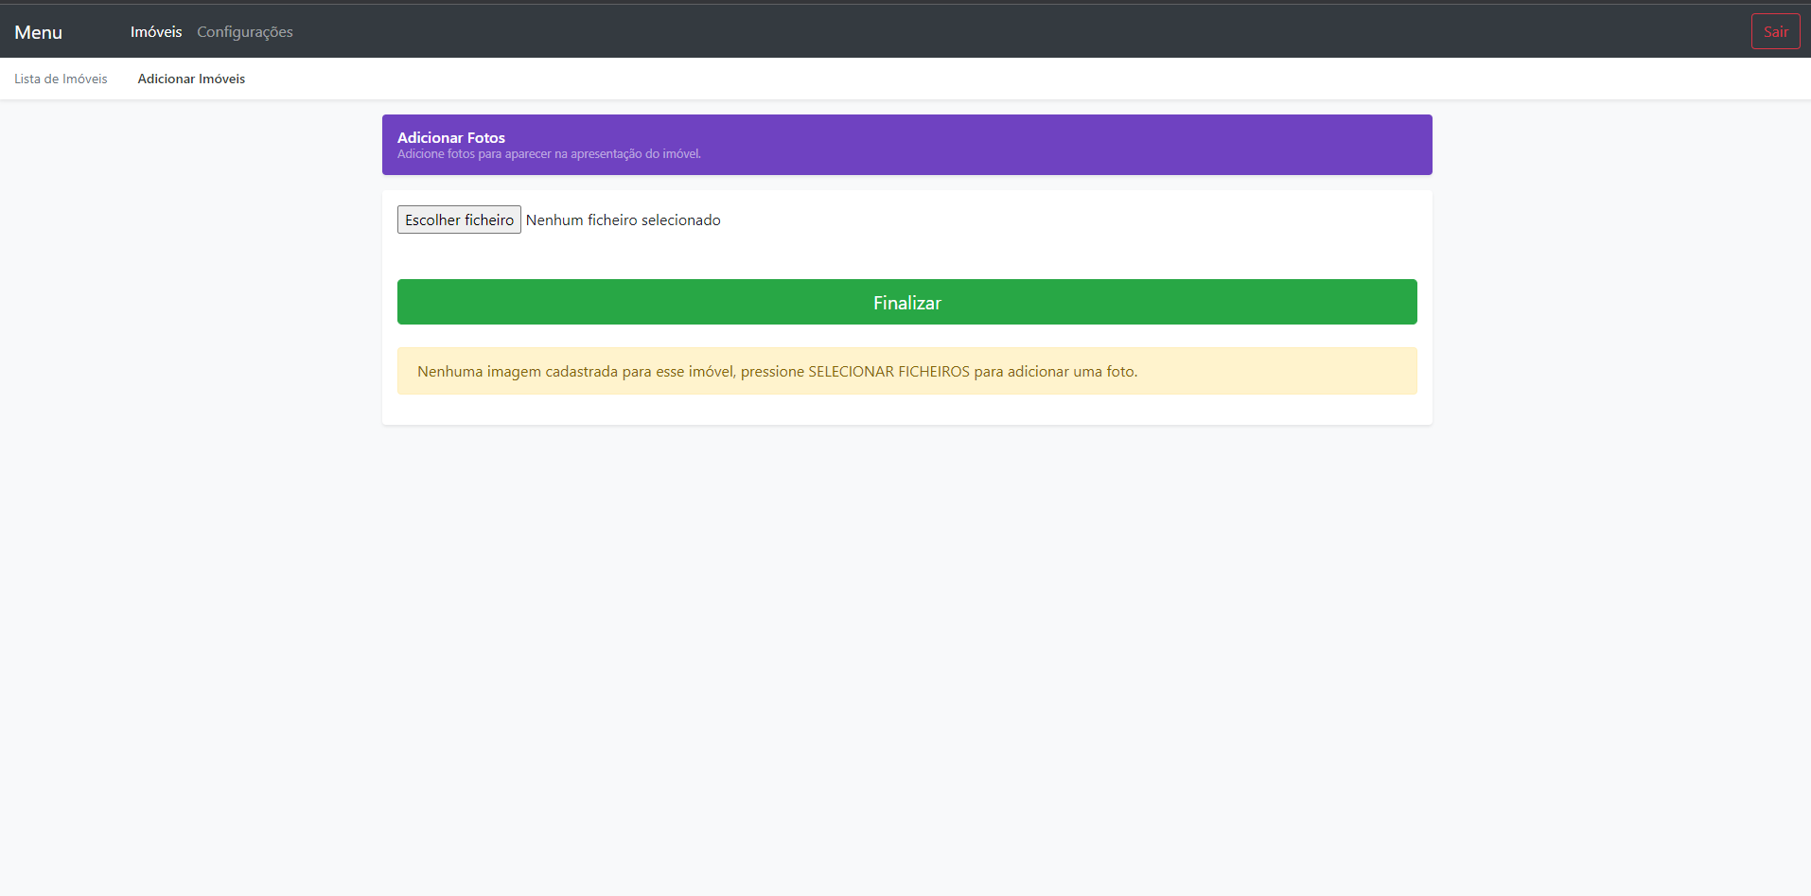Open the Imóveis menu item
Screen dimensions: 1811x896
155,31
